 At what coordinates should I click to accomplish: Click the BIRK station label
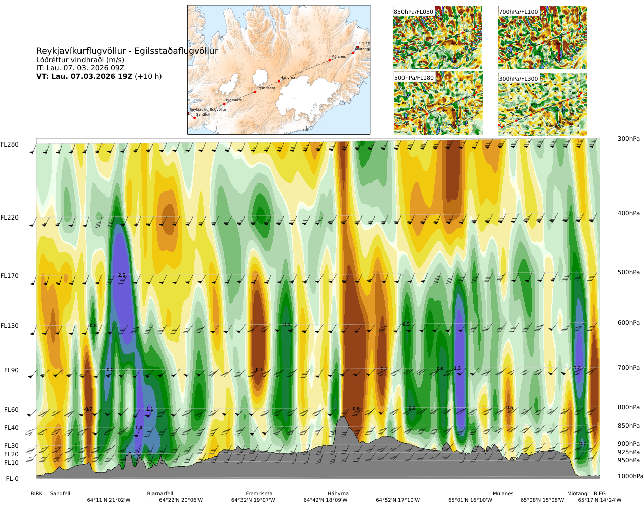pyautogui.click(x=37, y=494)
